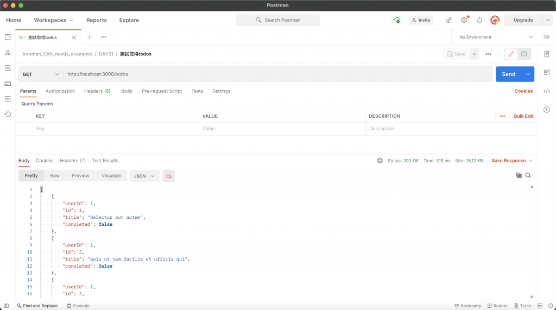This screenshot has height=310, width=556.
Task: Open the JSON format dropdown
Action: (x=144, y=176)
